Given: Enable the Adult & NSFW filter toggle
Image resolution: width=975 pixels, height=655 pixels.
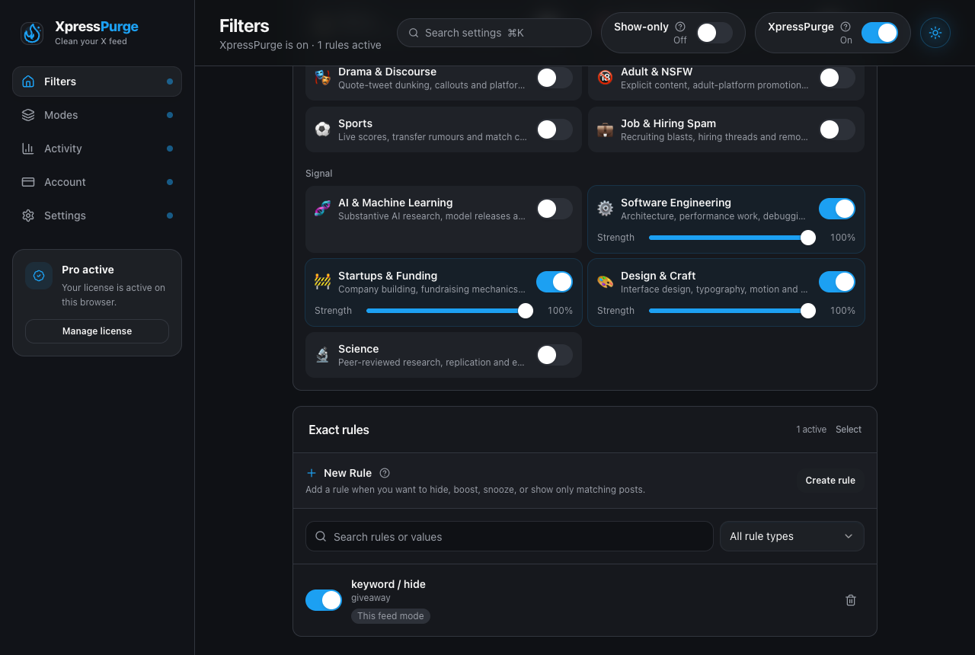Looking at the screenshot, I should coord(837,78).
